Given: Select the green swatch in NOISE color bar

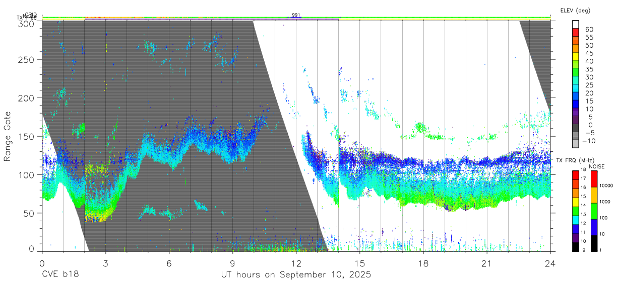Looking at the screenshot, I should coord(594,211).
